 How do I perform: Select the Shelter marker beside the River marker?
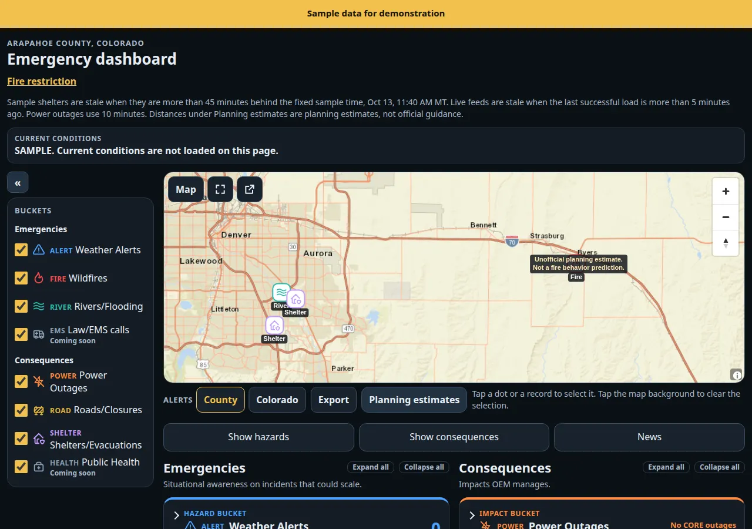point(296,299)
